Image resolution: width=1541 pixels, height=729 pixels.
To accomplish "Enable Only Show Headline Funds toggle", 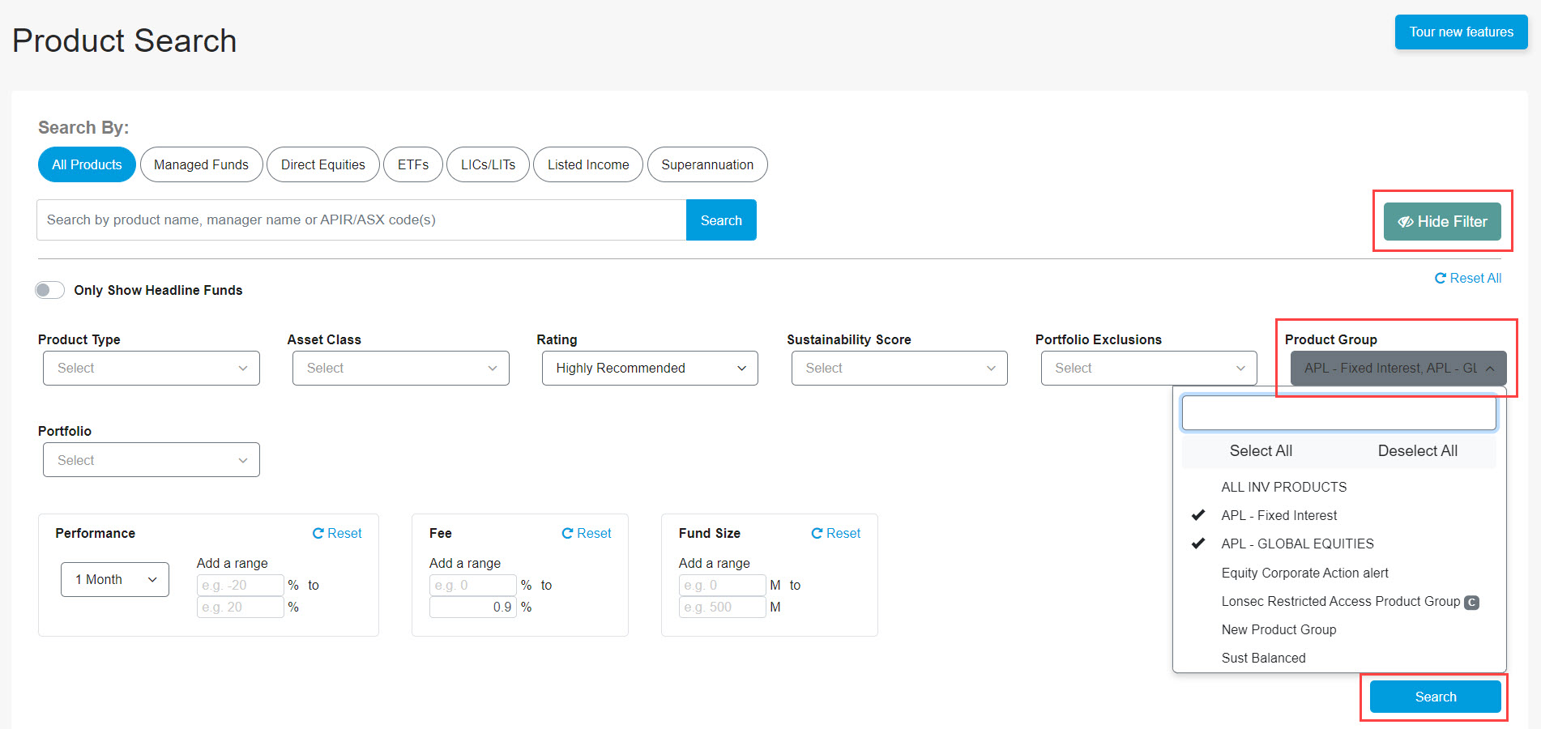I will [x=49, y=289].
